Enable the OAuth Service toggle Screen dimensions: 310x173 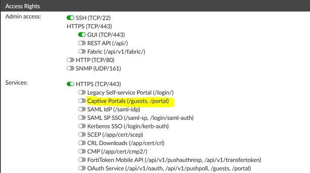point(82,168)
